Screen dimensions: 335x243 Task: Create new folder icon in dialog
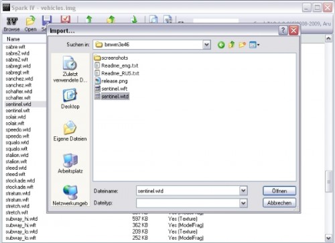[x=242, y=45]
